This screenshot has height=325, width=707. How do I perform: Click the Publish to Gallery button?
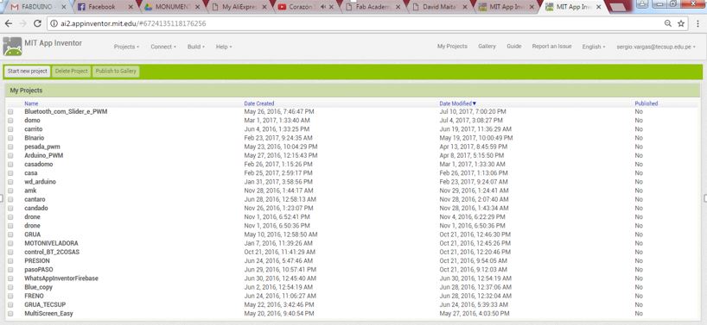(x=116, y=72)
